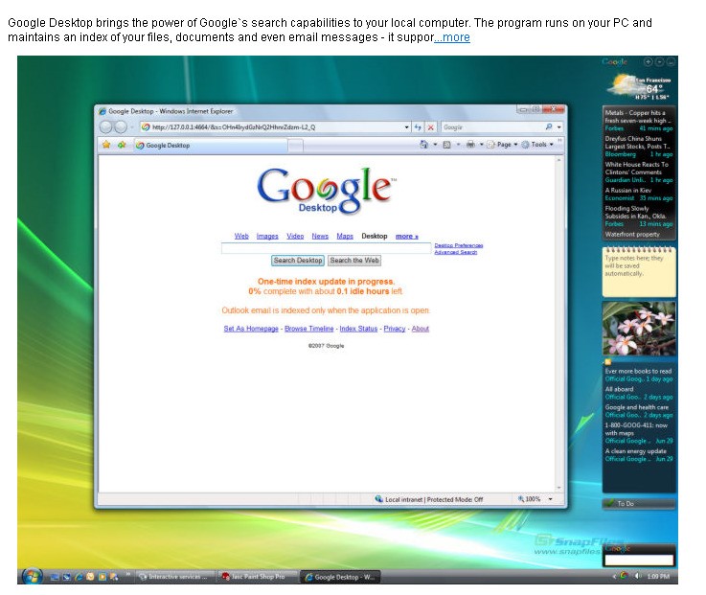Click the Video search link
Image resolution: width=706 pixels, height=595 pixels.
[x=295, y=236]
